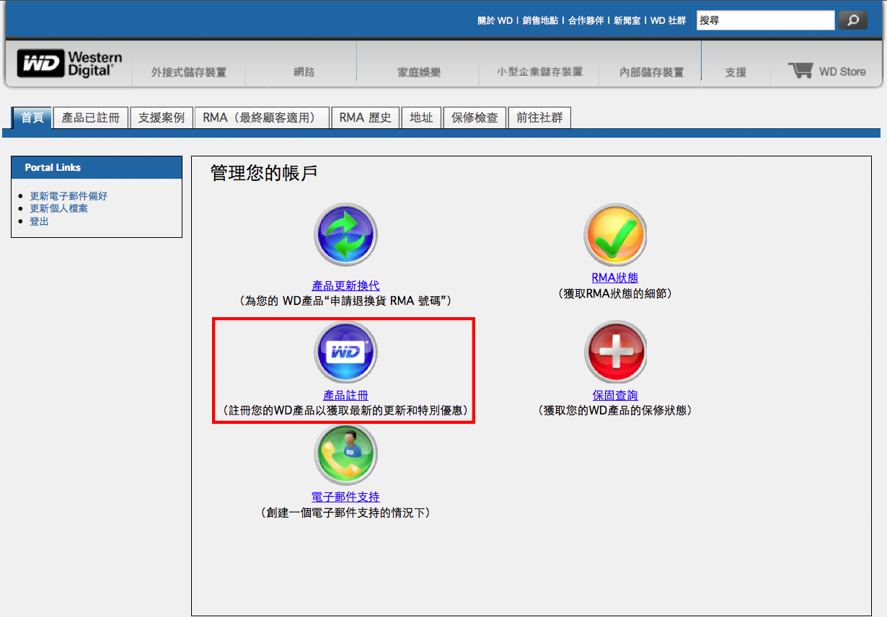The height and width of the screenshot is (617, 887).
Task: Click the 新聞室 top link
Action: coord(627,21)
